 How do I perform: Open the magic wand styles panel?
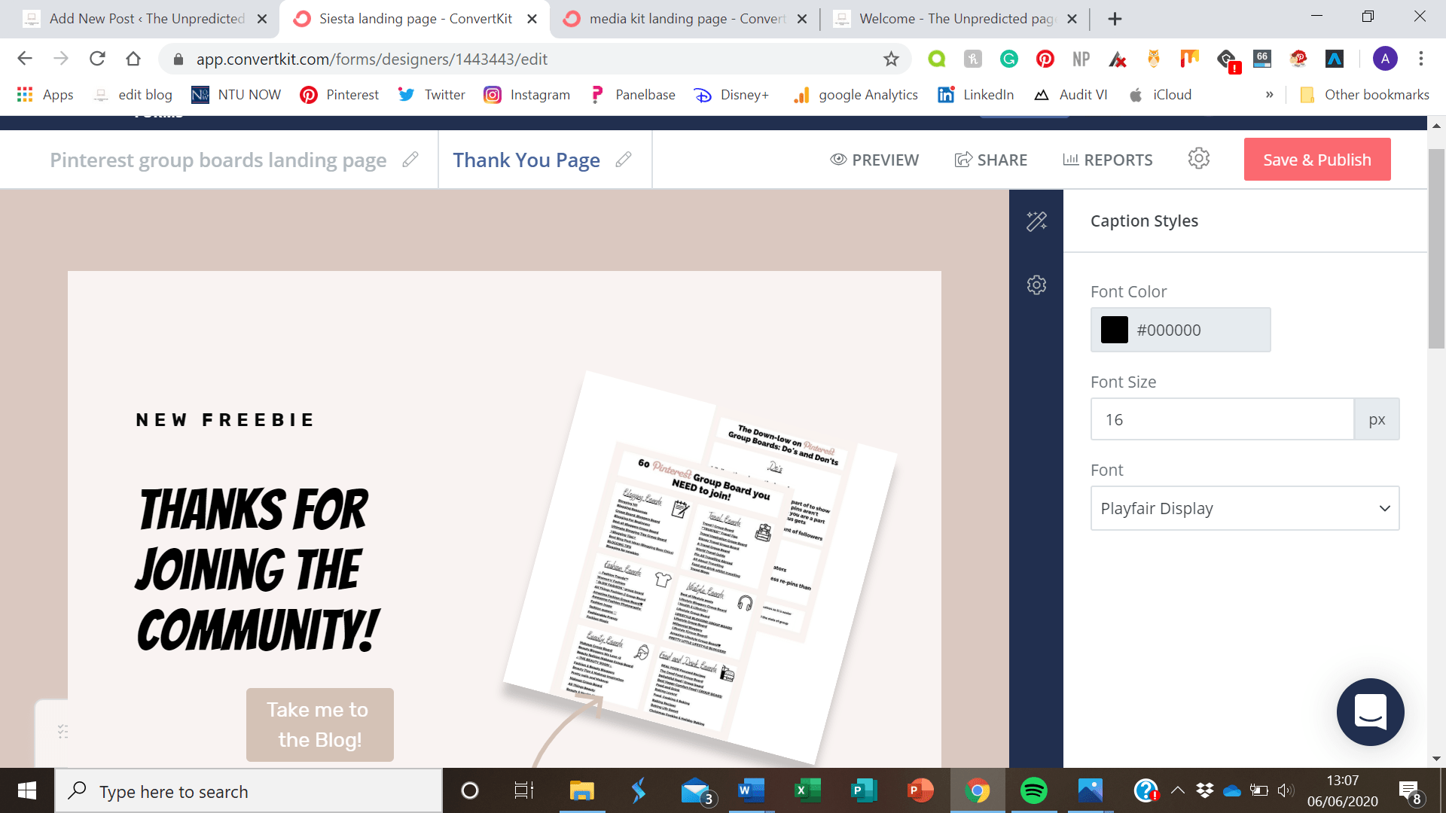1036,221
